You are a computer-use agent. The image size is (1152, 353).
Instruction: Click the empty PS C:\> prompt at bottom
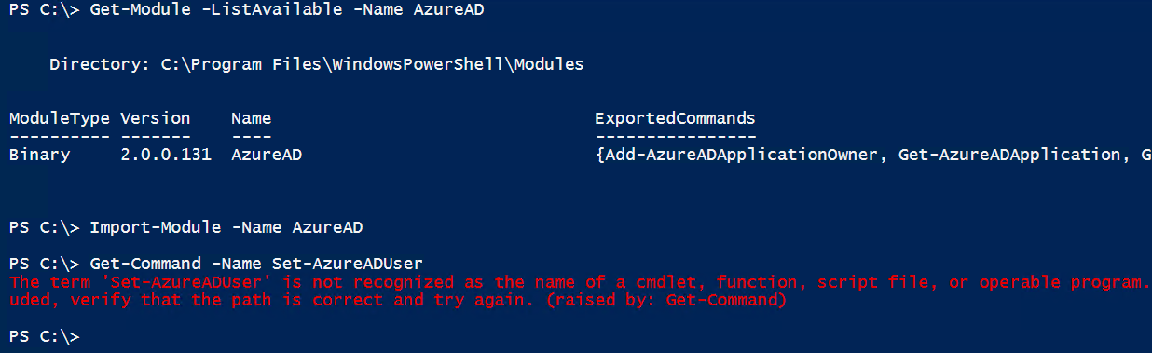[x=44, y=336]
